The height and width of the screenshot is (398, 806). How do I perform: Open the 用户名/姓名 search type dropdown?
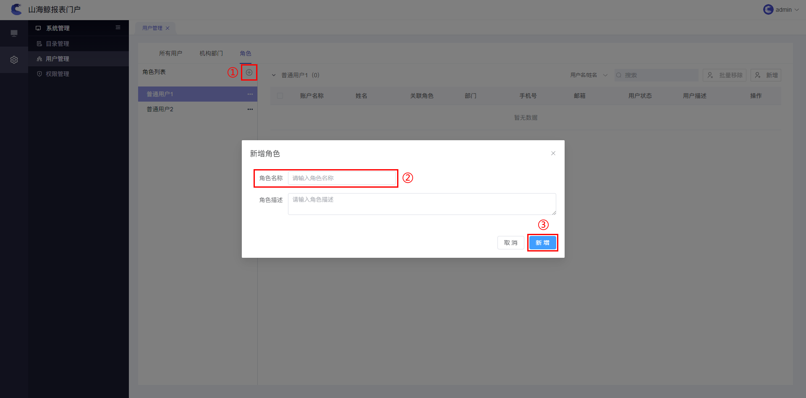(x=589, y=75)
